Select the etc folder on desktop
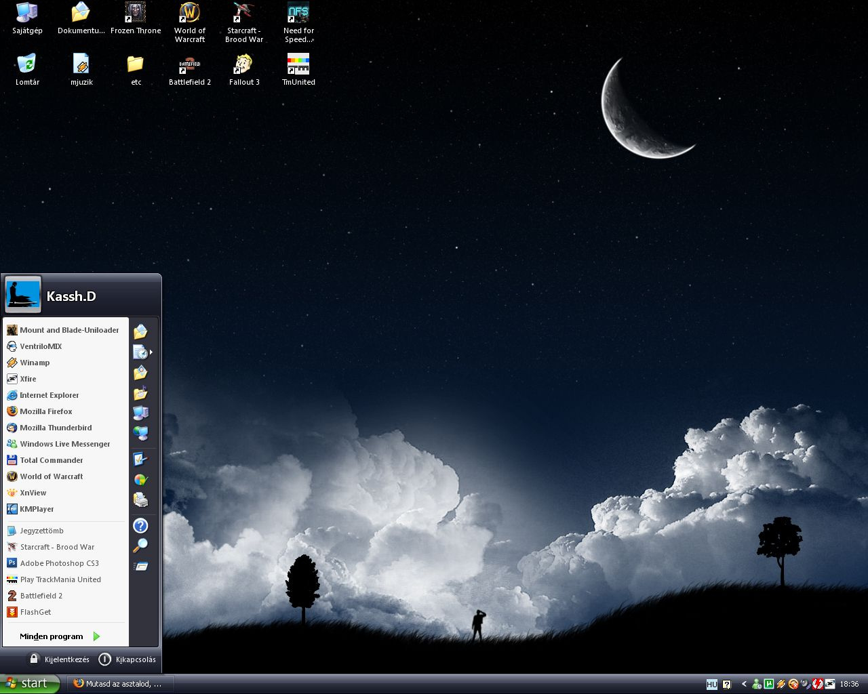Image resolution: width=868 pixels, height=694 pixels. tap(136, 70)
